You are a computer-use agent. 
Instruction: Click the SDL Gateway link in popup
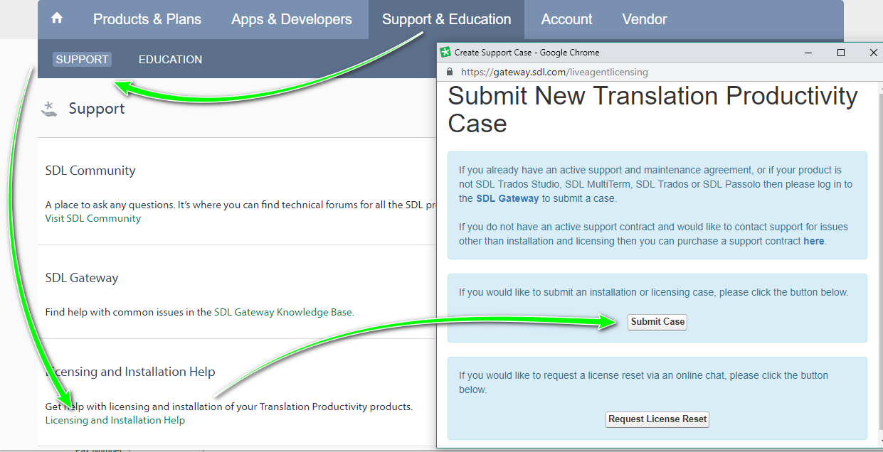point(507,198)
